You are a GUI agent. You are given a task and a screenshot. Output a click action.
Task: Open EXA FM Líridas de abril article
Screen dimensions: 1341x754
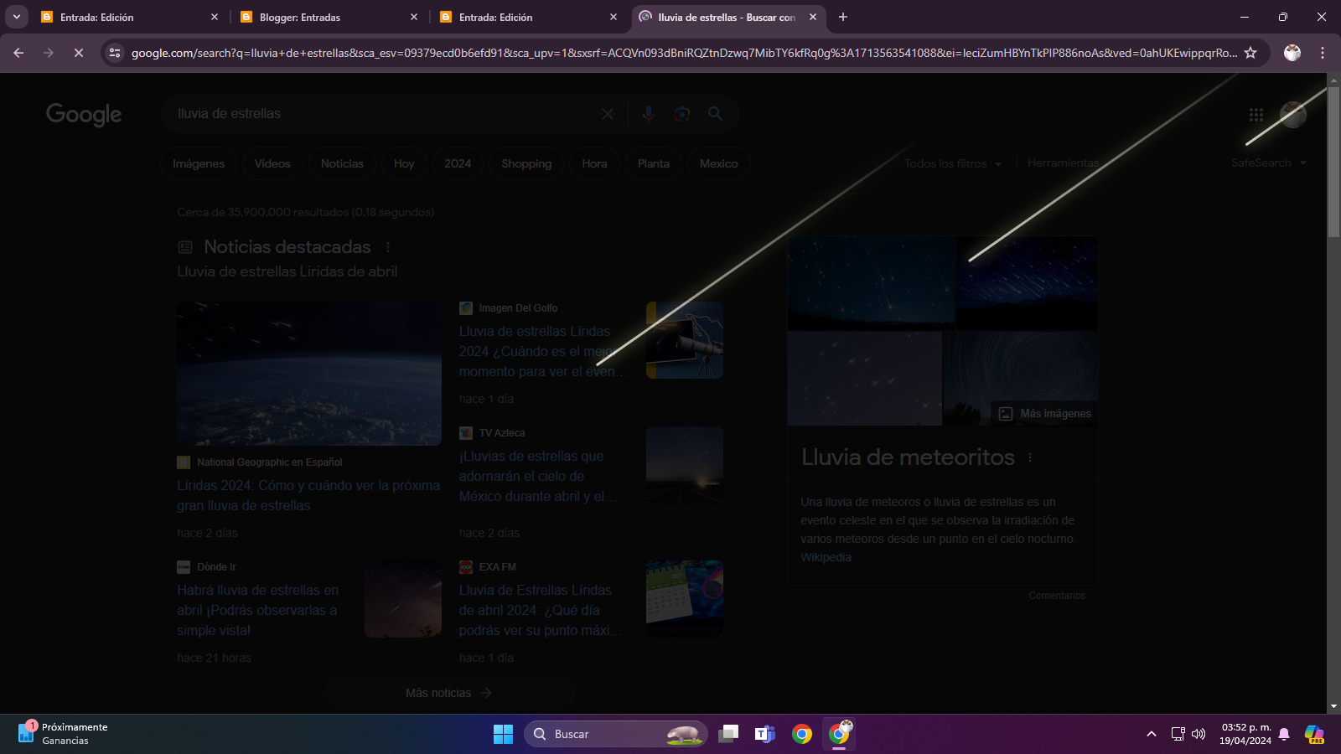click(x=541, y=611)
